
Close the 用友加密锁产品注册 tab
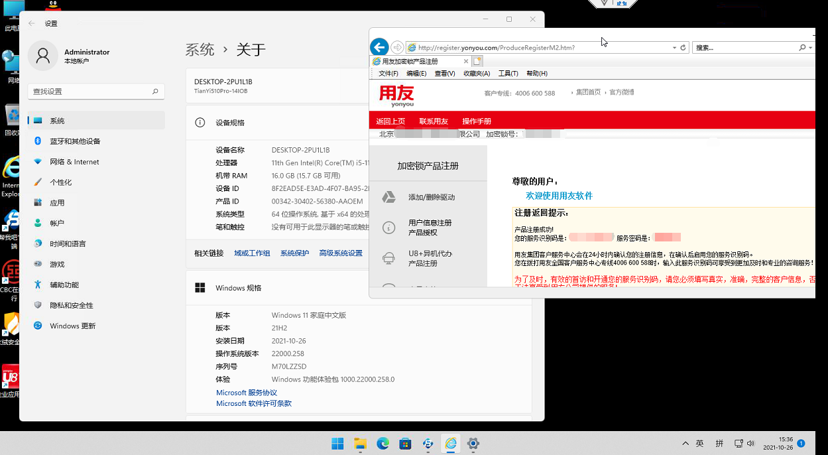[465, 61]
